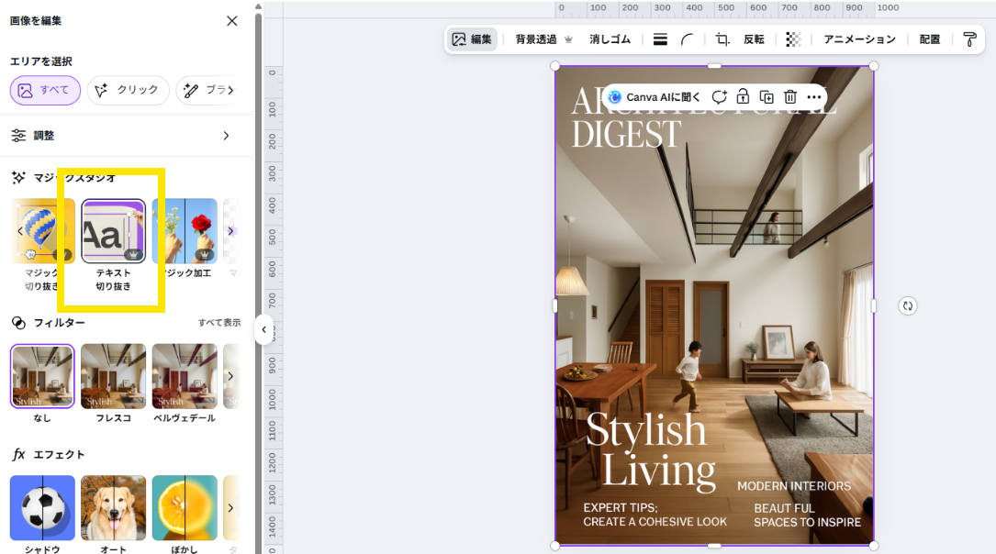Select the crop tool icon

[x=722, y=39]
